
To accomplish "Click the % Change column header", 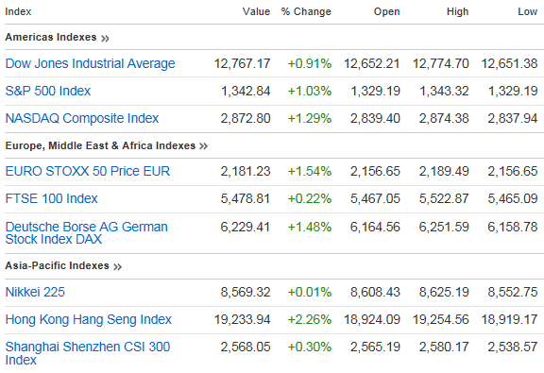I will (x=306, y=11).
